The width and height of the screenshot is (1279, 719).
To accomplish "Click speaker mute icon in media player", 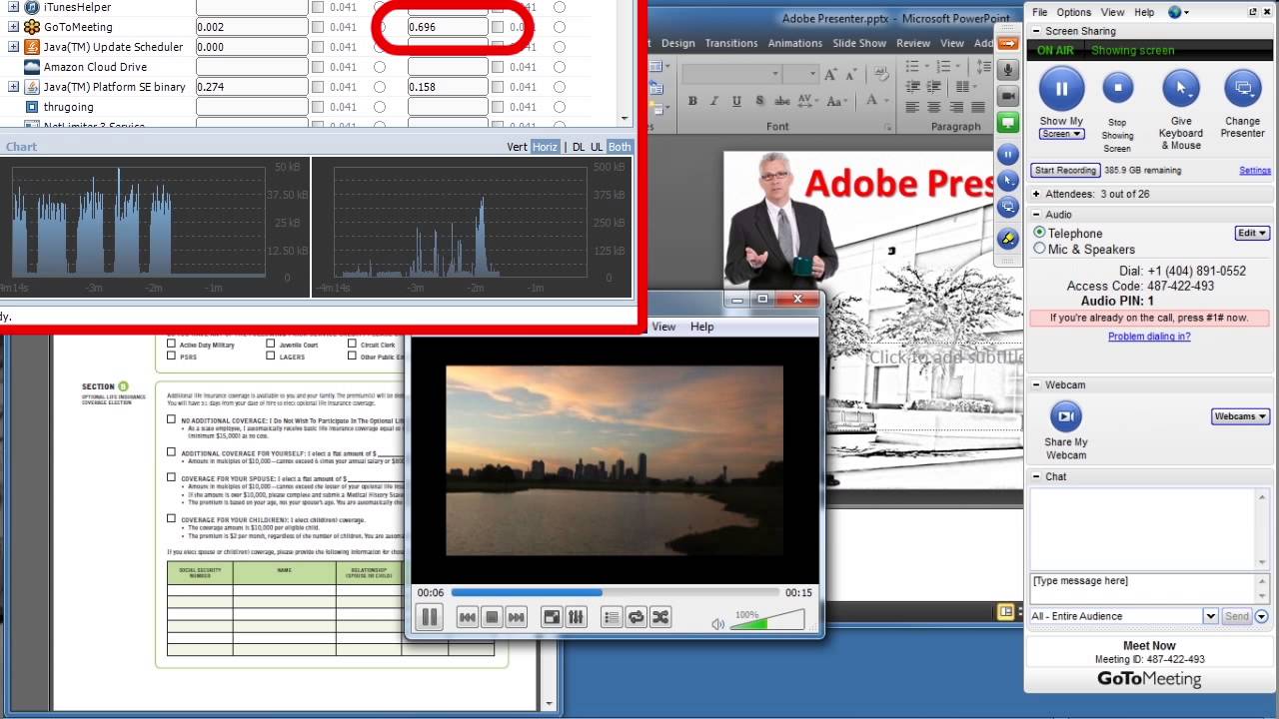I will point(717,624).
